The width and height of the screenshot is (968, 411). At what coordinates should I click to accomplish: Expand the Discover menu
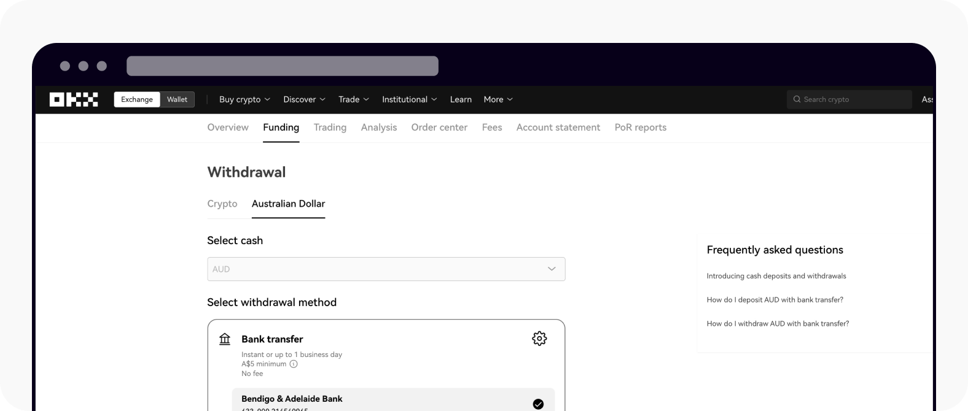[x=304, y=99]
